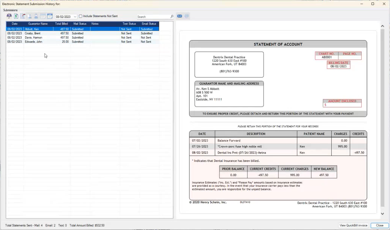
Task: Click the Email Status column header
Action: point(149,24)
